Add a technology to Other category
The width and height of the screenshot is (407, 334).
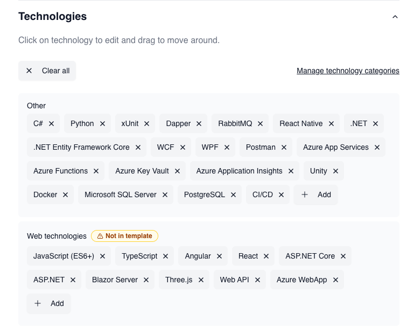(315, 194)
